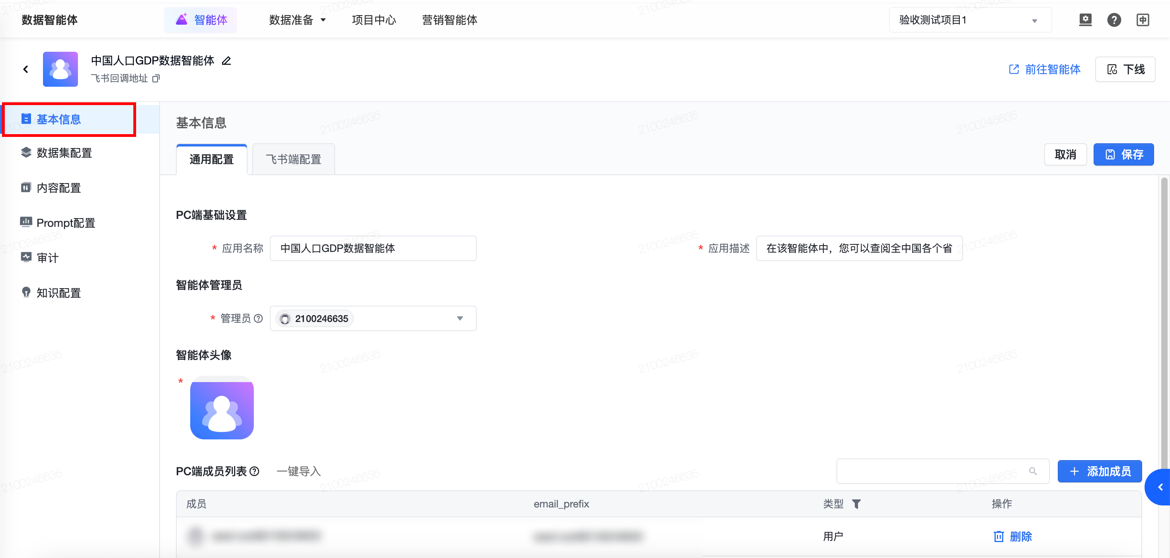
Task: Click the 保存 button
Action: click(1123, 154)
